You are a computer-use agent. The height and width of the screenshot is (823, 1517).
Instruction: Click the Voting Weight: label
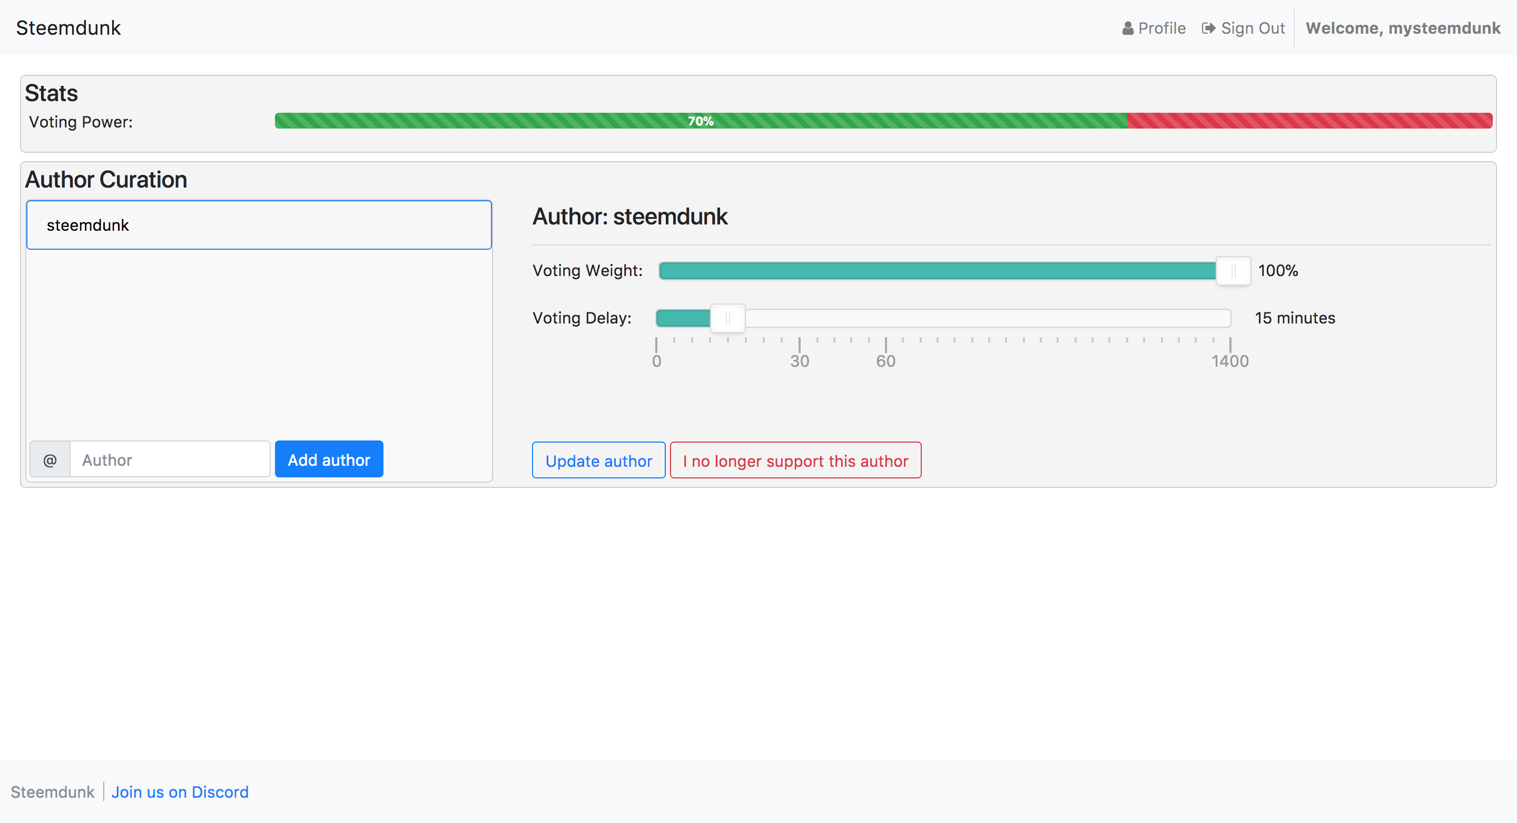pyautogui.click(x=588, y=270)
